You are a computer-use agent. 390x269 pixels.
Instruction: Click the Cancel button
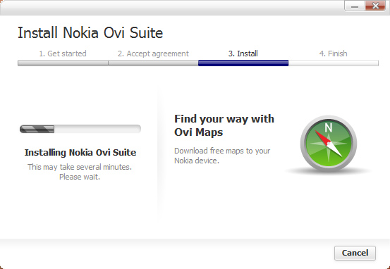355,253
